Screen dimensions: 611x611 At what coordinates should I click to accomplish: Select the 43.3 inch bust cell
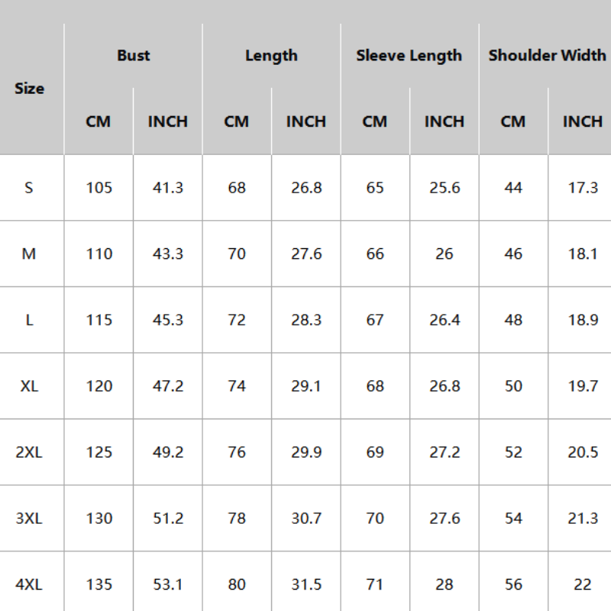[168, 254]
